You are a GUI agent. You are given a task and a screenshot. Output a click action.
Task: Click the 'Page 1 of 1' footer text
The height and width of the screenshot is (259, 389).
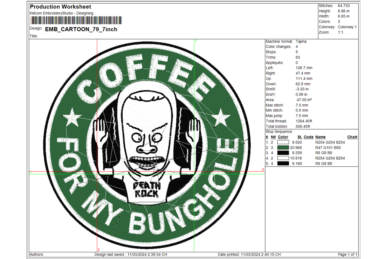(x=348, y=255)
